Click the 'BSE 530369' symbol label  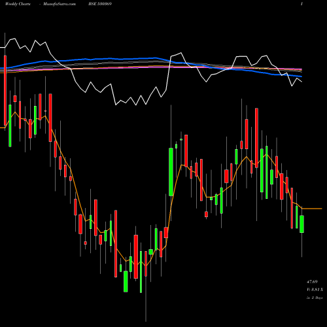coord(100,4)
